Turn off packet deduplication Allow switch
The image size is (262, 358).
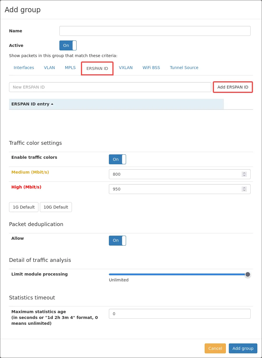coord(117,241)
